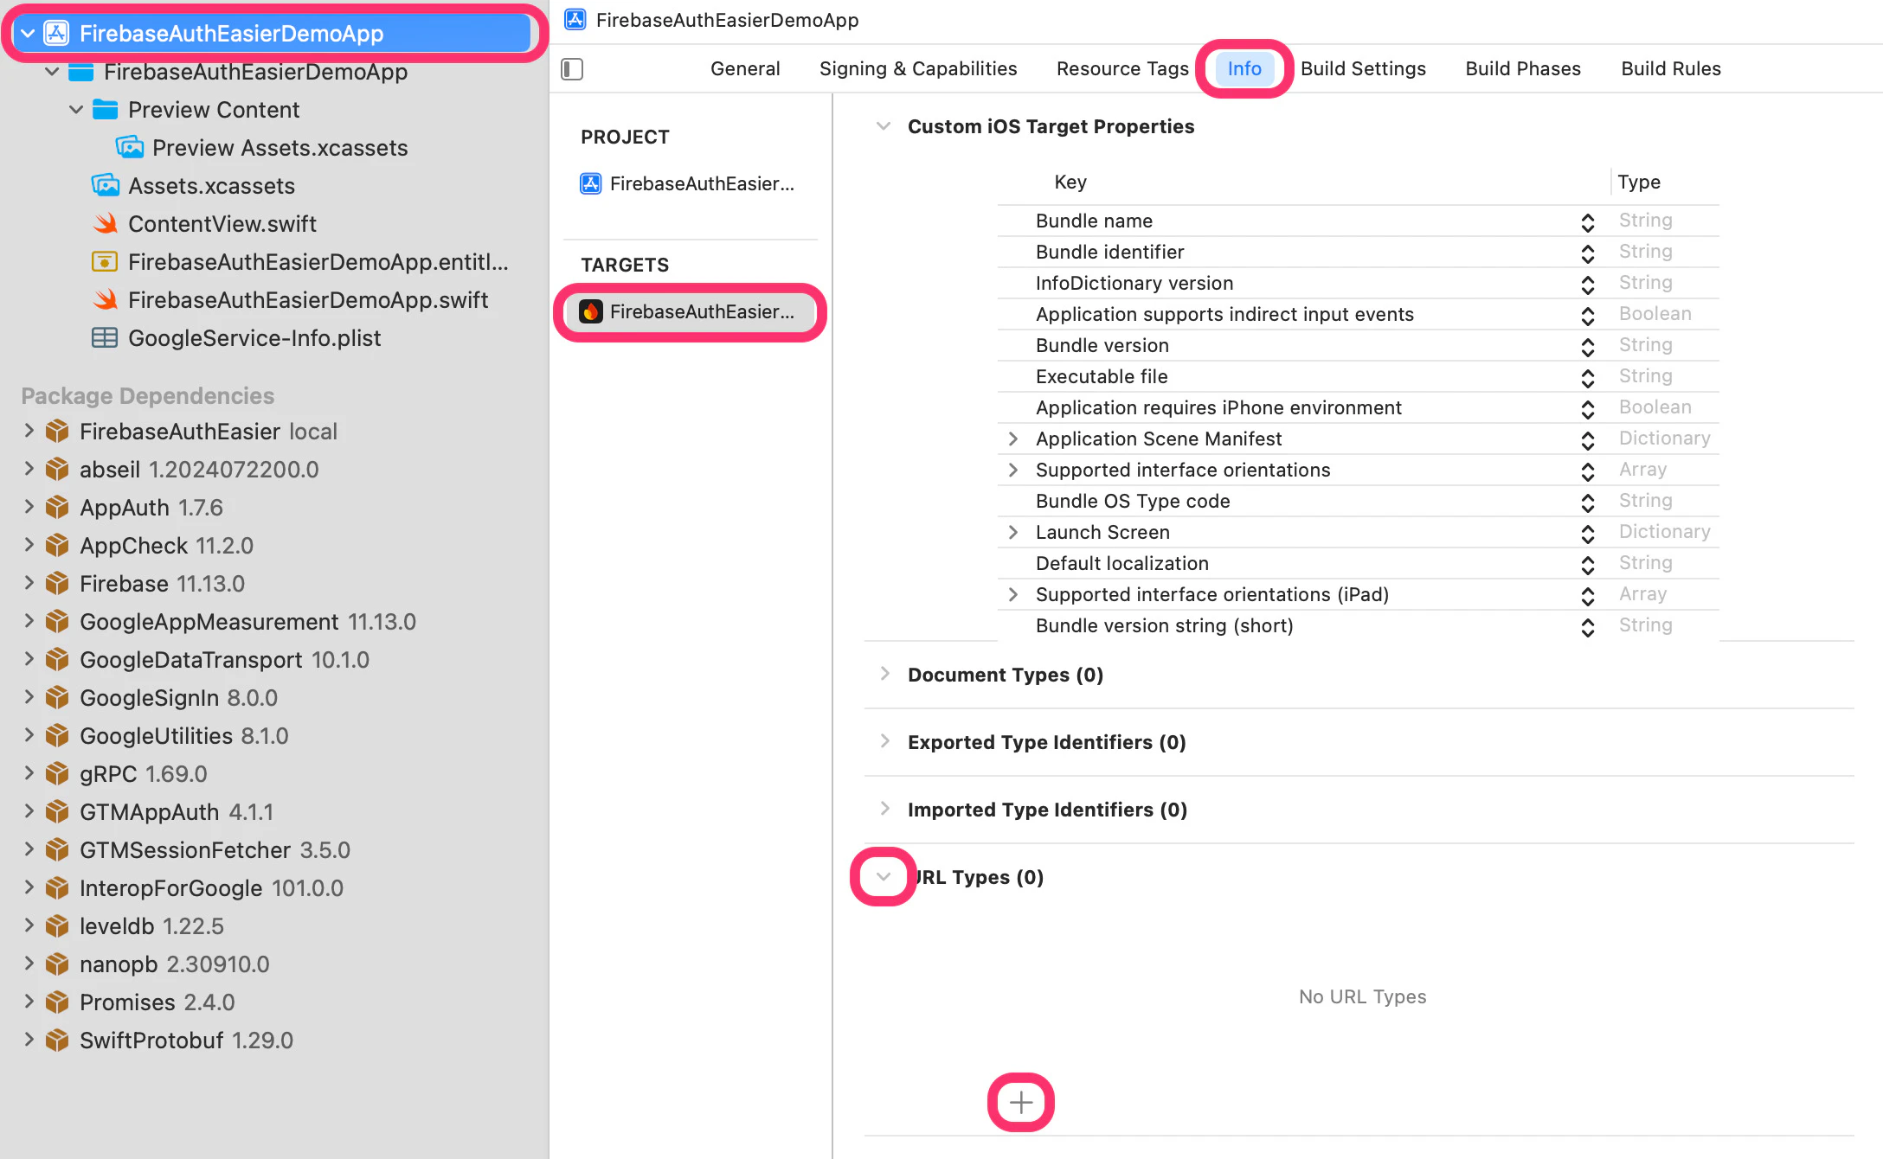This screenshot has width=1883, height=1159.
Task: Click the Preview Content folder icon
Action: [105, 110]
